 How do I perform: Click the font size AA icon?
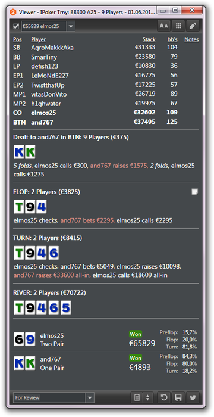164,26
